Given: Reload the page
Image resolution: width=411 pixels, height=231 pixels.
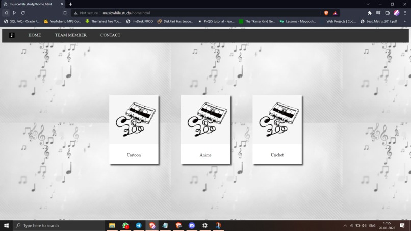Looking at the screenshot, I should point(23,13).
